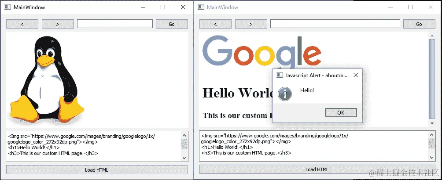Click the right web view scrollbar down arrow
Viewport: 442px width, 180px height.
[x=432, y=123]
